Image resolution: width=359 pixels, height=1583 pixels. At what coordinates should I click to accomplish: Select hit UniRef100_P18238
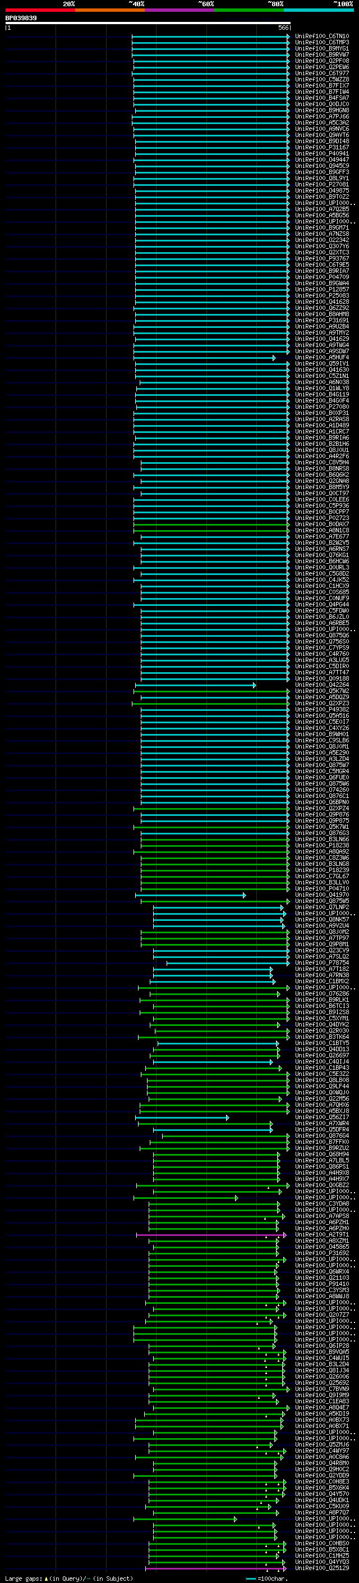(321, 845)
